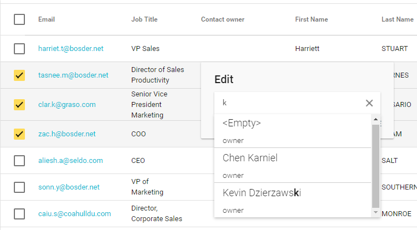417x230 pixels.
Task: Click the scrollbar up arrow in dropdown list
Action: click(375, 119)
